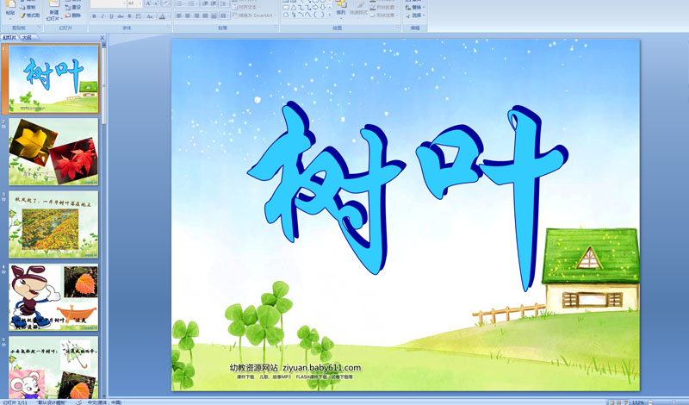This screenshot has width=689, height=405.
Task: Click Align Text (对齐文本)
Action: point(246,8)
